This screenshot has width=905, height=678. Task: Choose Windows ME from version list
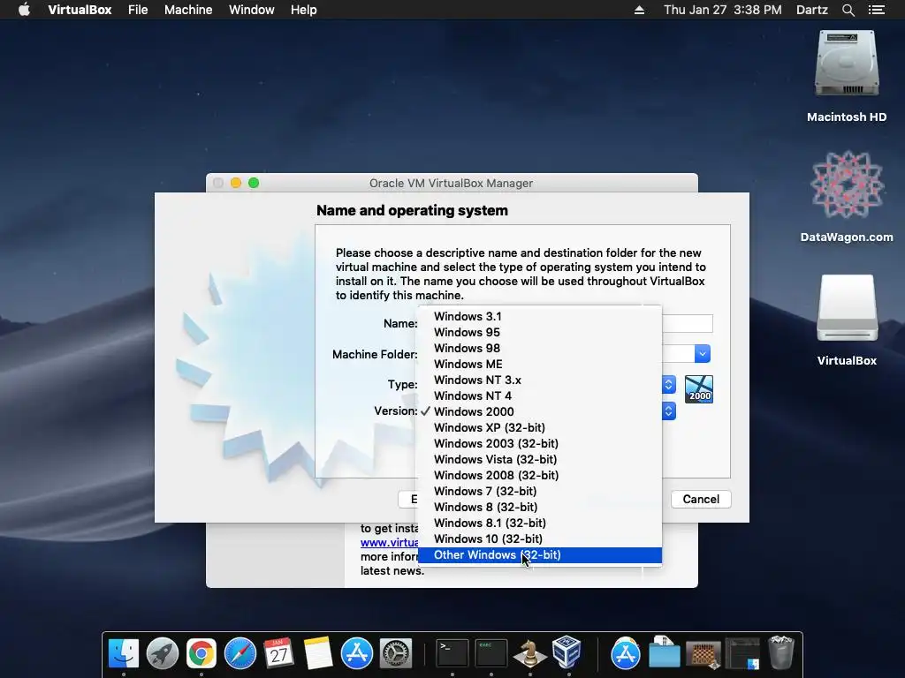(540, 364)
